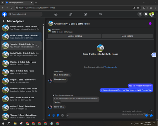Open the taskbar volume speaker icon
The image size is (158, 126).
pyautogui.click(x=137, y=123)
